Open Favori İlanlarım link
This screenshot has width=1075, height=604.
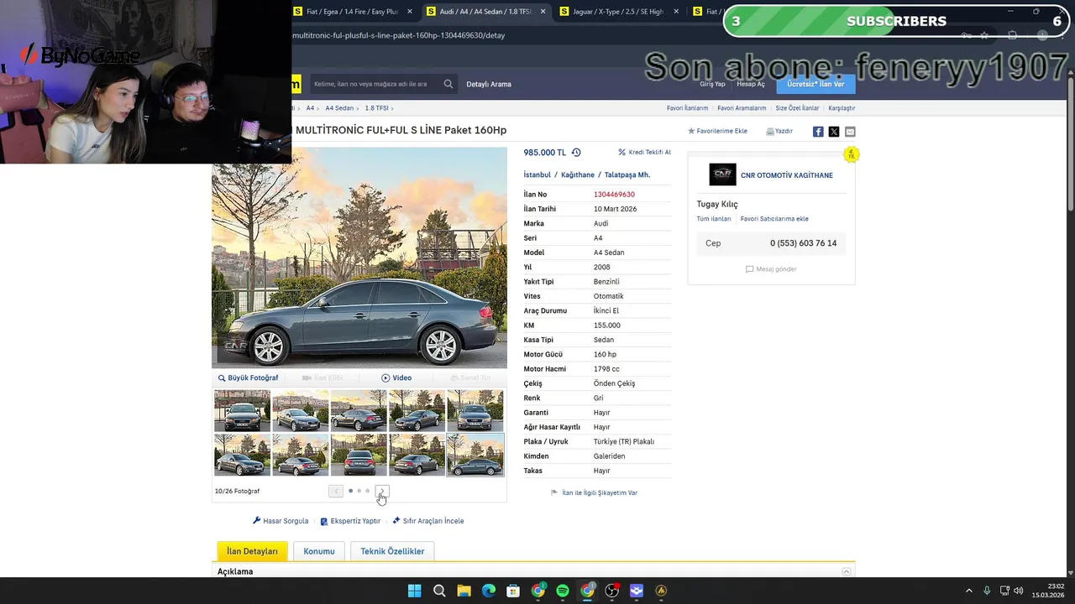(687, 108)
